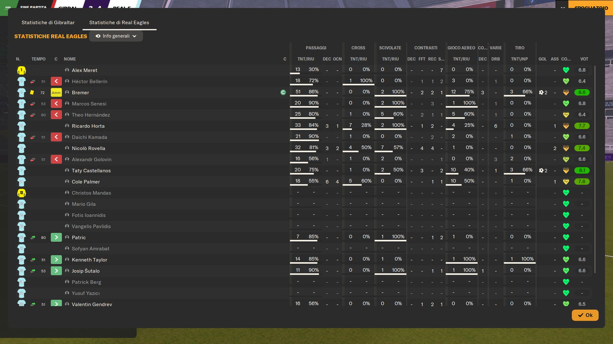Click Taty Castellanos' goal ball icon
The height and width of the screenshot is (344, 613).
pos(541,171)
